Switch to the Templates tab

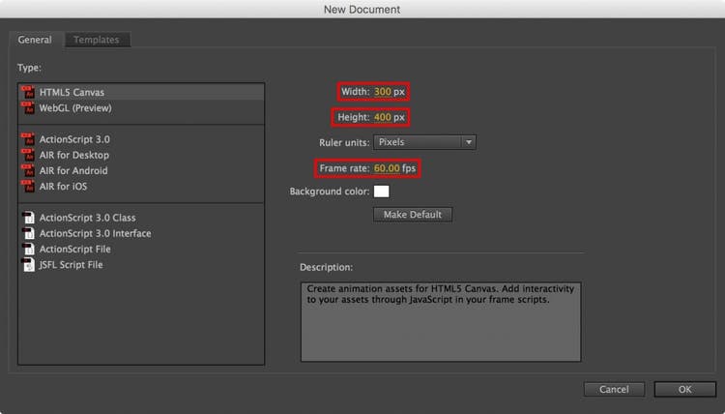coord(97,40)
